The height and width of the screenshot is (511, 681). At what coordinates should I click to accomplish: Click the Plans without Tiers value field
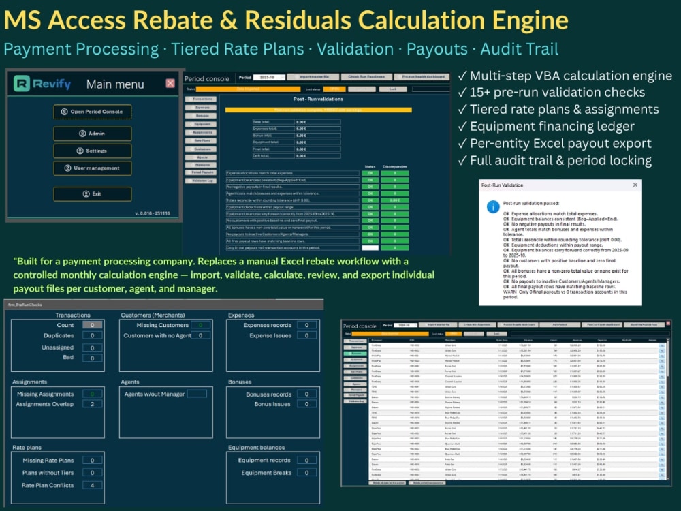point(92,473)
